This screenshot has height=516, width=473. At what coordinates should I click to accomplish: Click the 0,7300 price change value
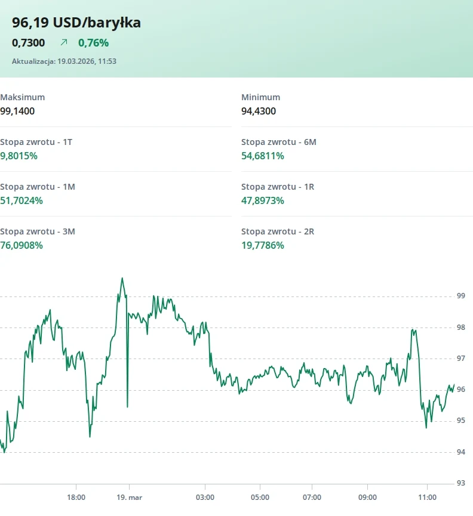29,42
